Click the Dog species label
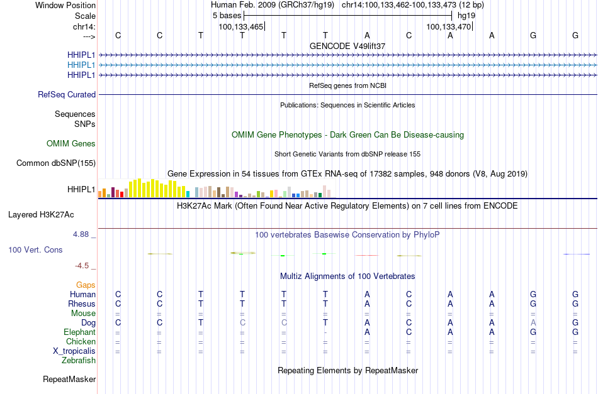Image resolution: width=598 pixels, height=394 pixels. pyautogui.click(x=88, y=323)
